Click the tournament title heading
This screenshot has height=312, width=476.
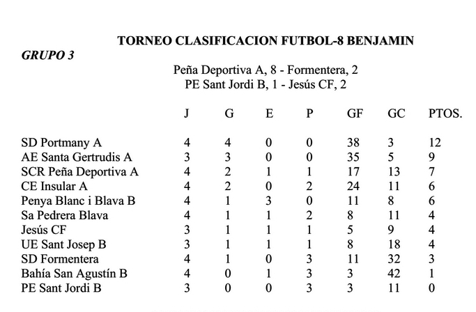(266, 40)
